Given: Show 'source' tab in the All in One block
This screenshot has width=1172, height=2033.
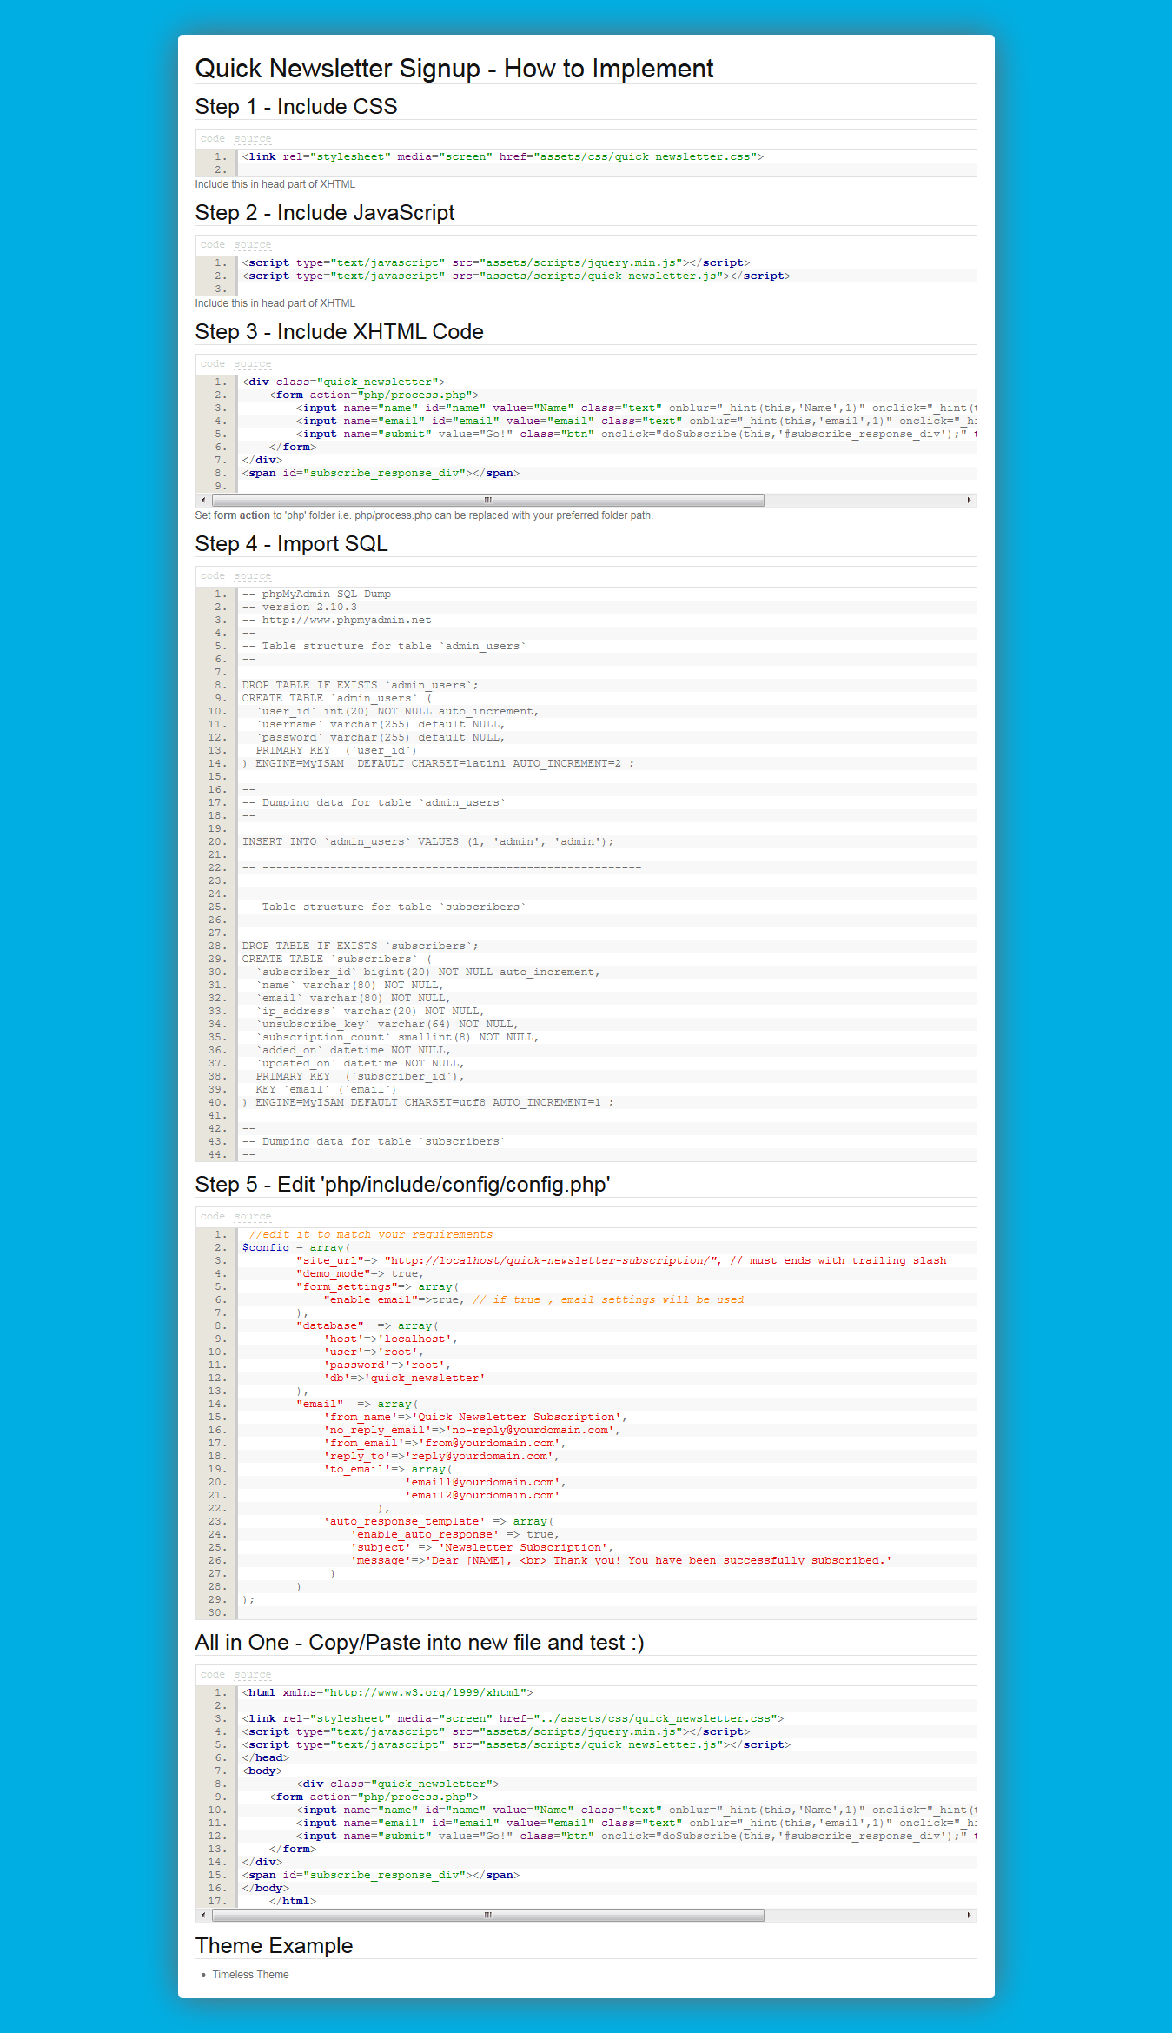Looking at the screenshot, I should click(x=253, y=1675).
